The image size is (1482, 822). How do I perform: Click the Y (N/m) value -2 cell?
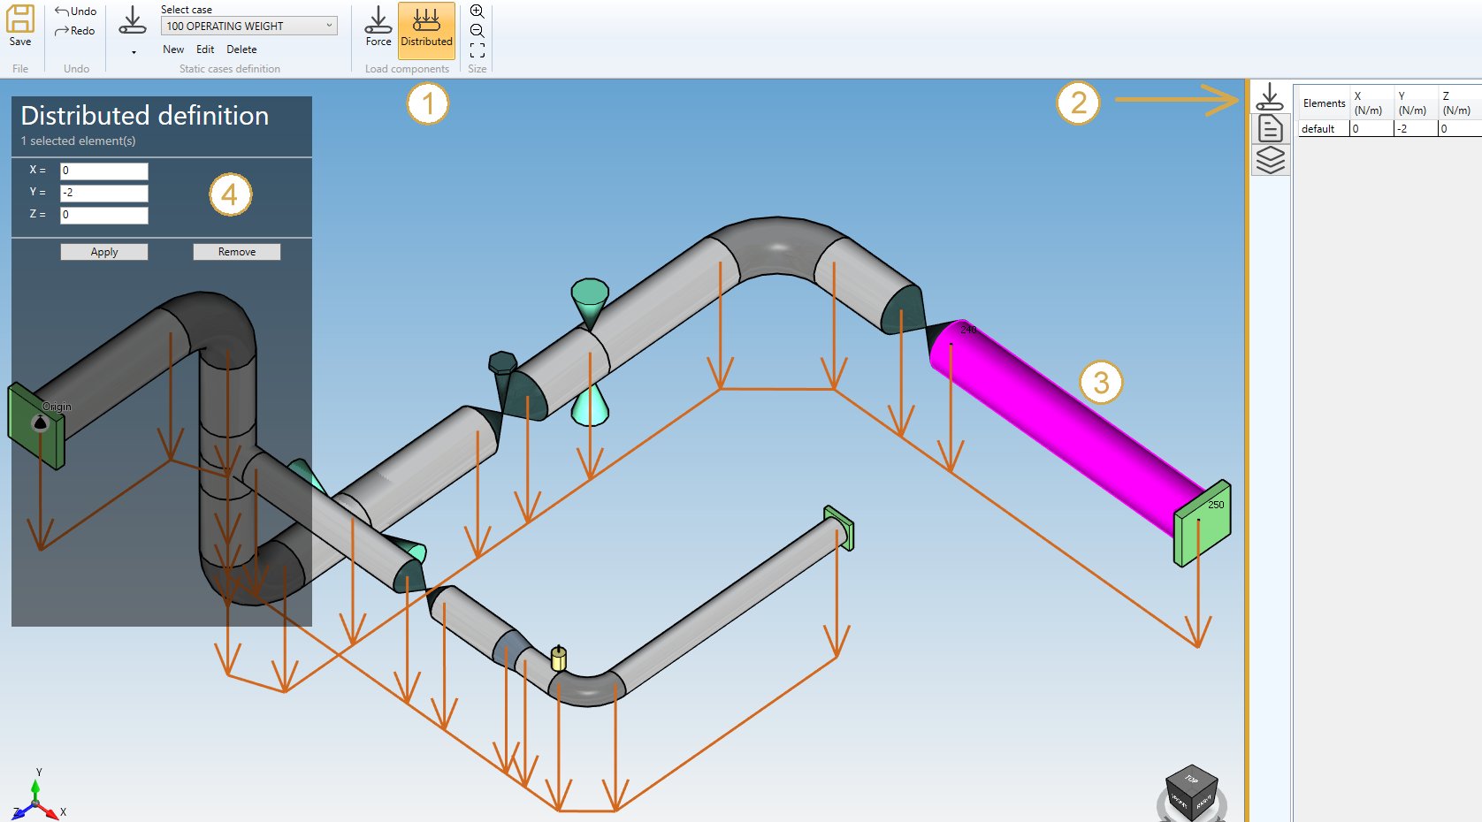coord(1416,129)
